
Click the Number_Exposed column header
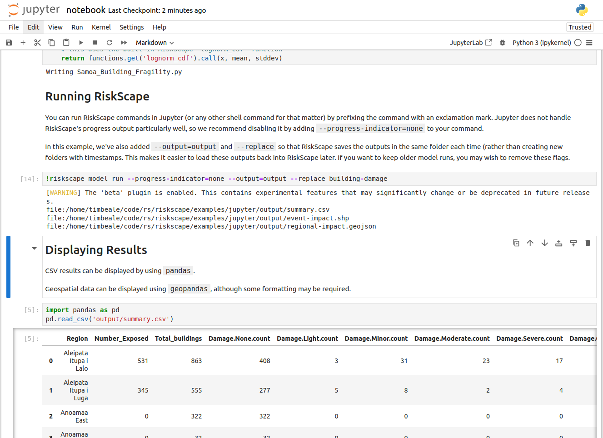point(121,338)
